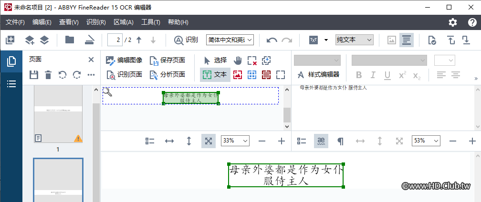481x202 pixels.
Task: Click the scan pages scanner icon
Action: [x=89, y=40]
